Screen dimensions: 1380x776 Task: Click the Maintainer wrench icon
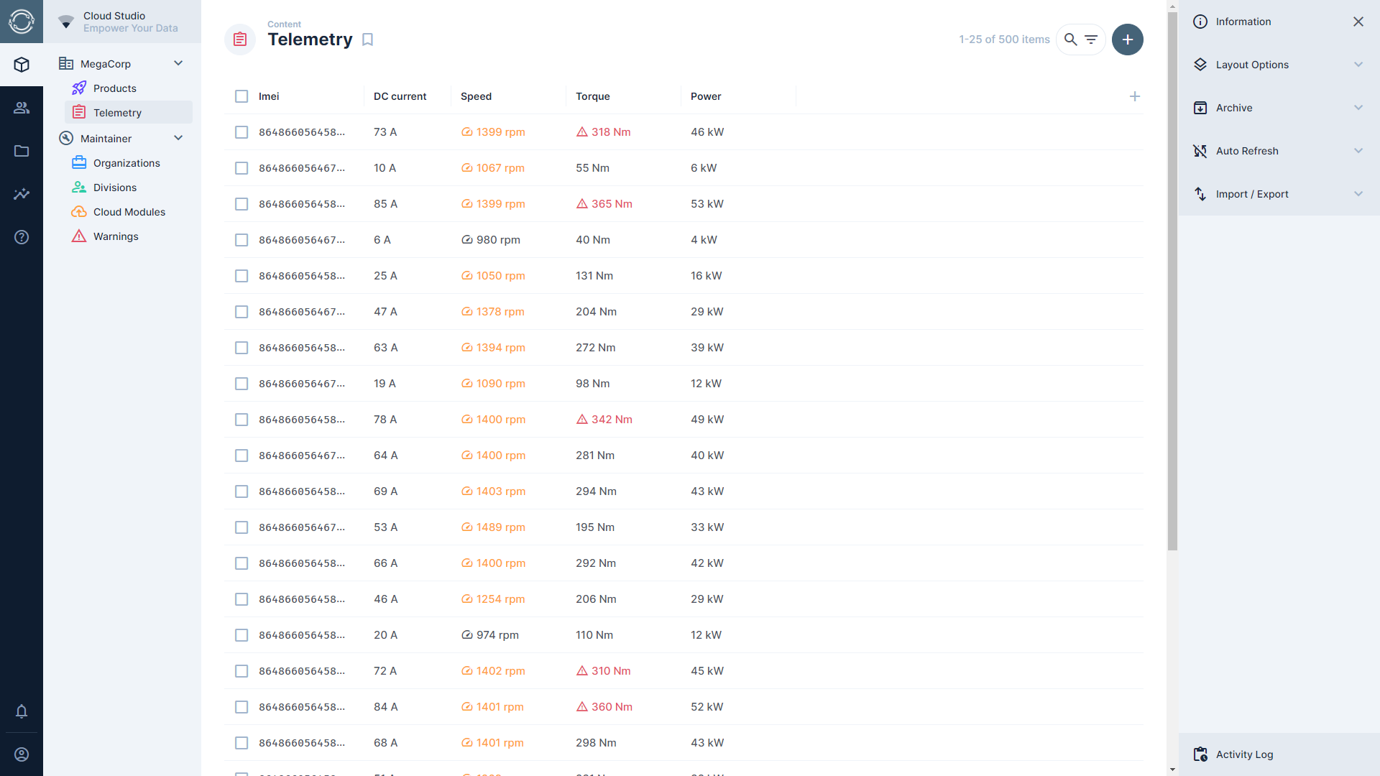[x=66, y=138]
